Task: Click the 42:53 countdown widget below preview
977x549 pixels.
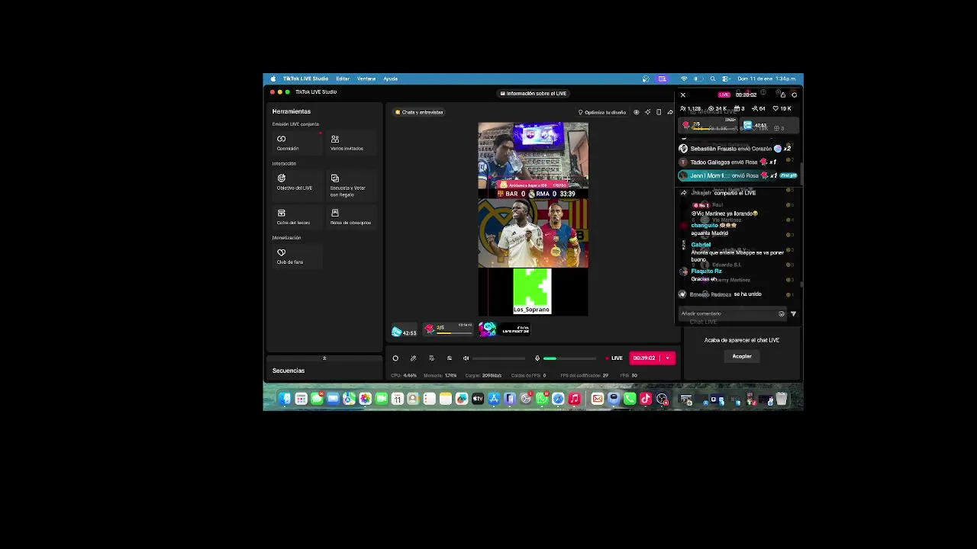Action: [x=404, y=331]
